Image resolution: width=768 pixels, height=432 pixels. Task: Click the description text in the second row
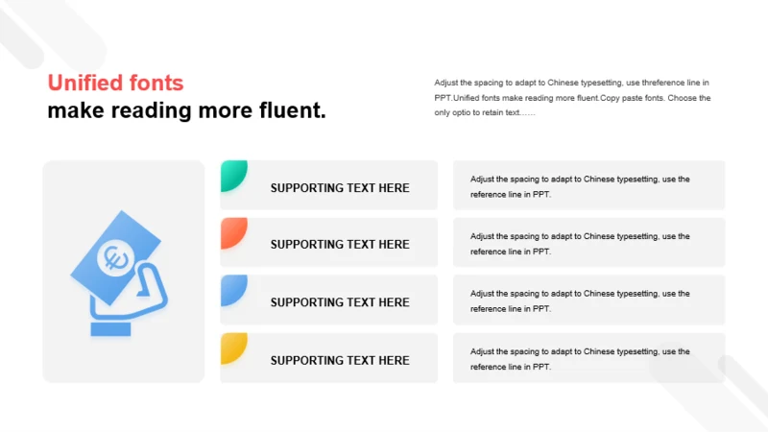coord(580,244)
